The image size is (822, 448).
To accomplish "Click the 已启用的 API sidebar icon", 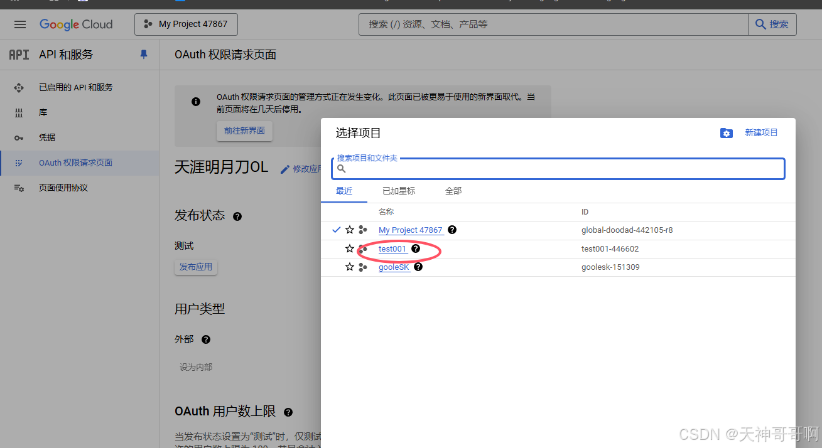I will pos(19,88).
